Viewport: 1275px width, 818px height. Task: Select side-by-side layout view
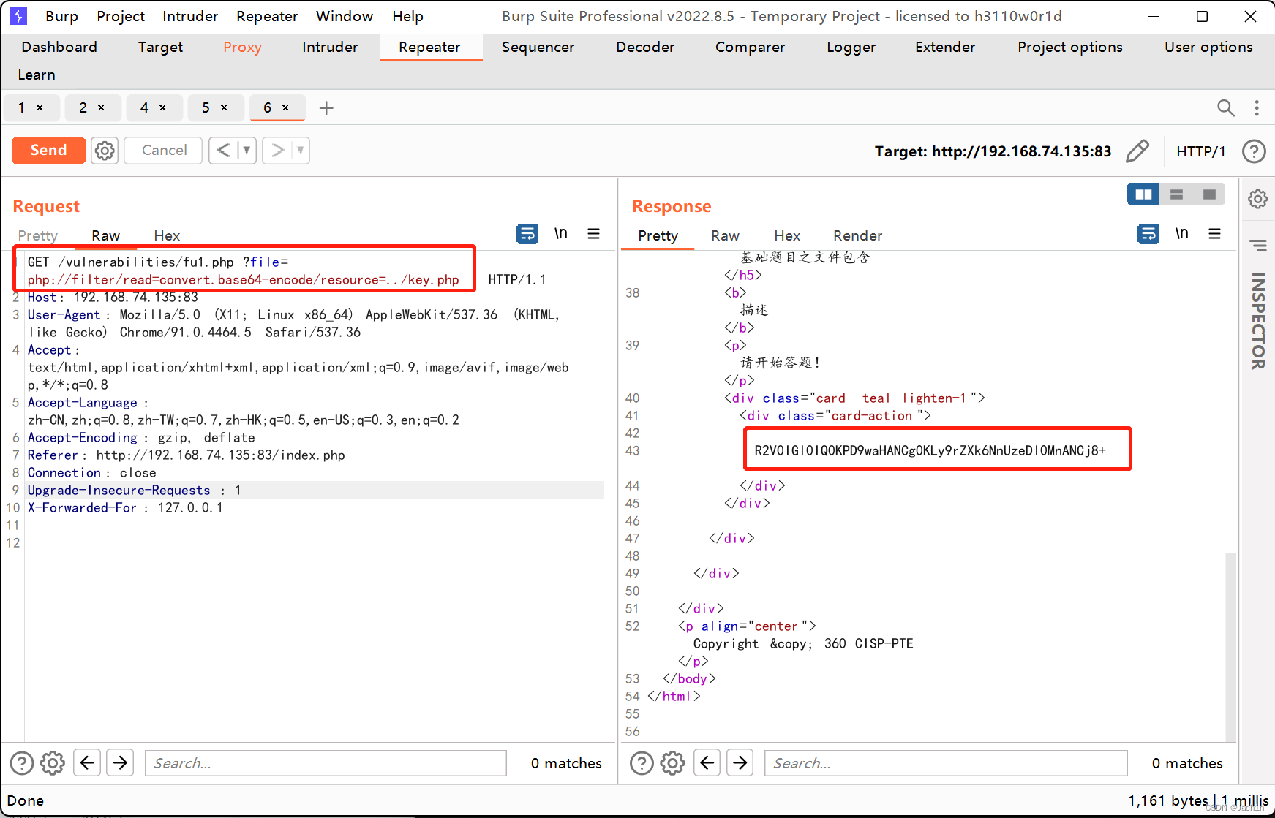pos(1143,194)
